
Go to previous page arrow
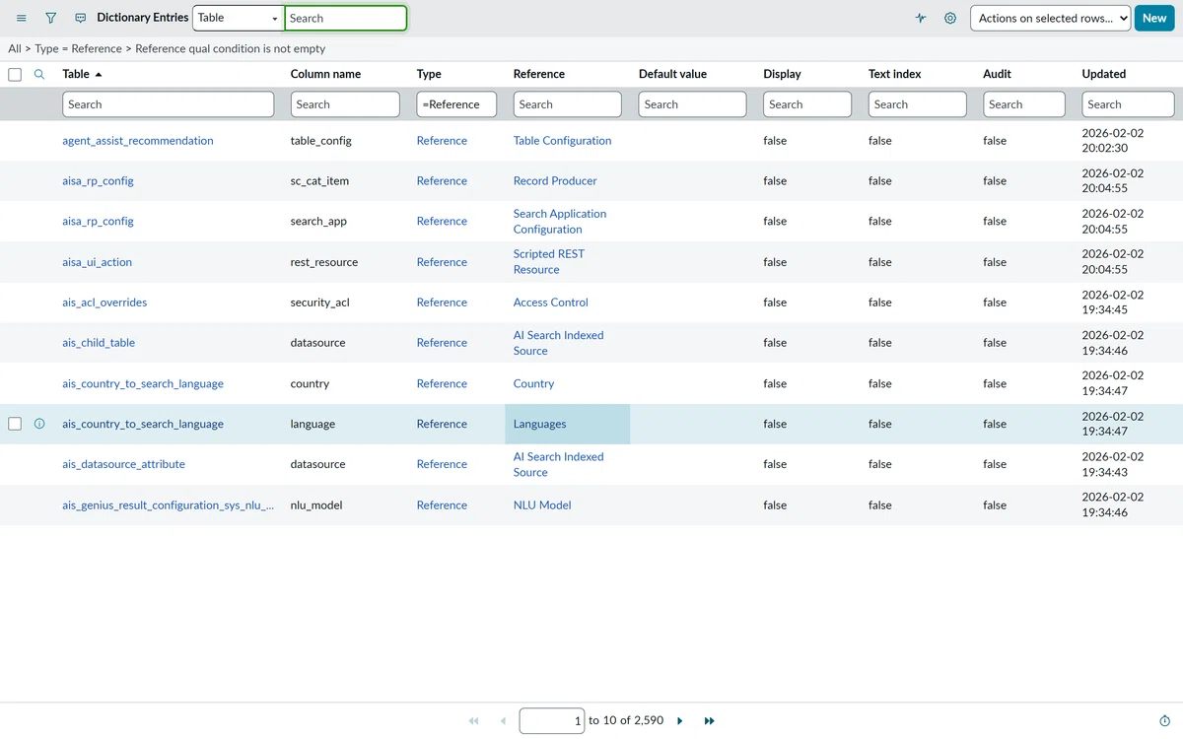503,721
